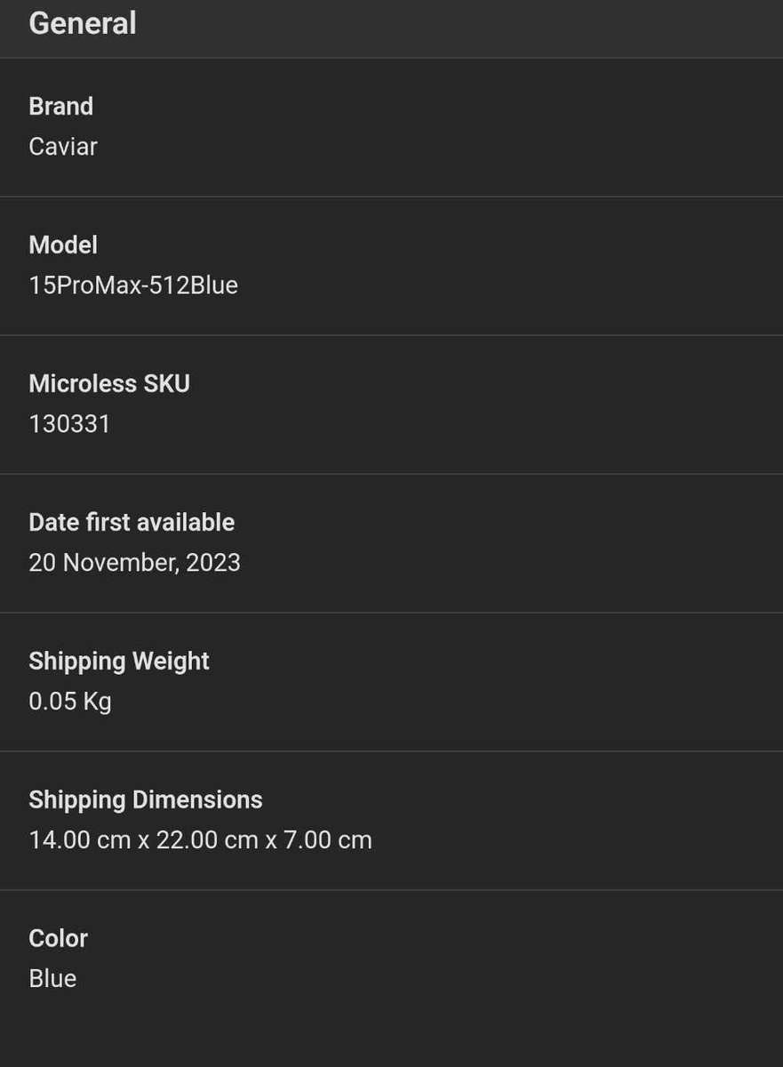Click the General section heading

click(x=83, y=23)
